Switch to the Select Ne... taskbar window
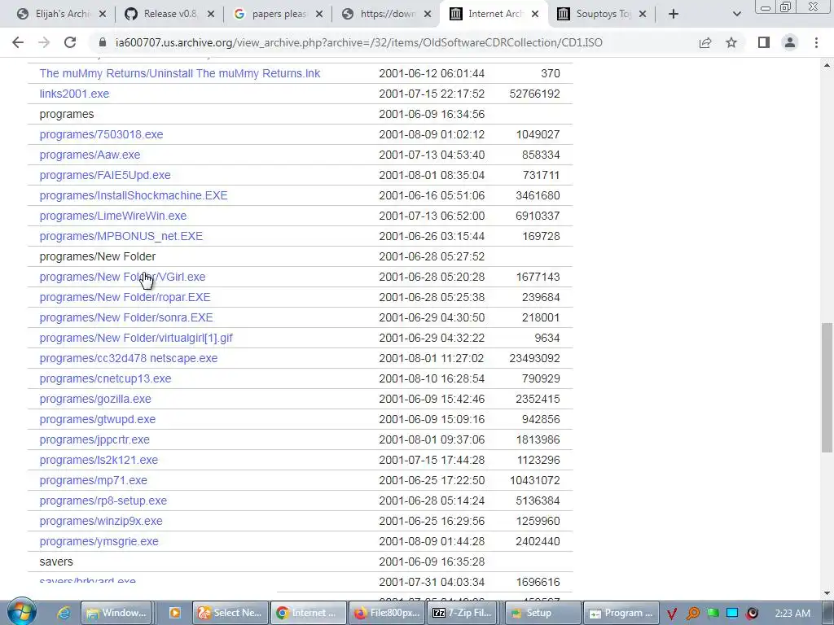 point(230,613)
